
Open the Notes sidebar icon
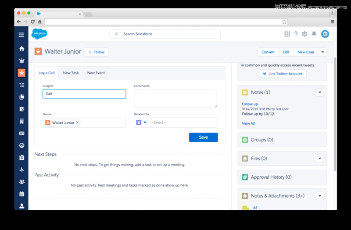click(21, 109)
